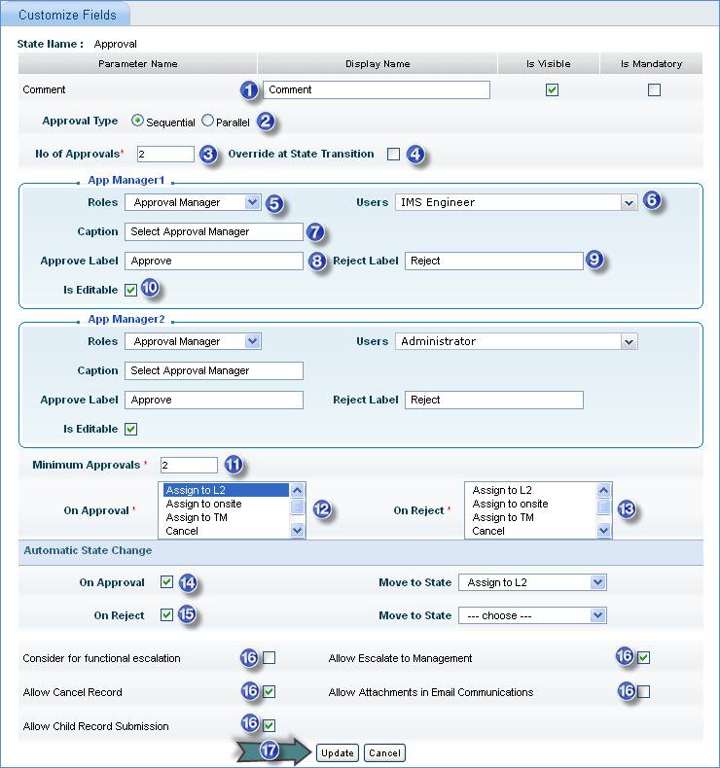
Task: Click numbered callout 1 beside Comment field
Action: (250, 89)
